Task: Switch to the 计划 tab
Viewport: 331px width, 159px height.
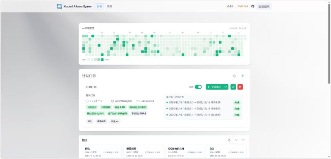Action: point(99,6)
